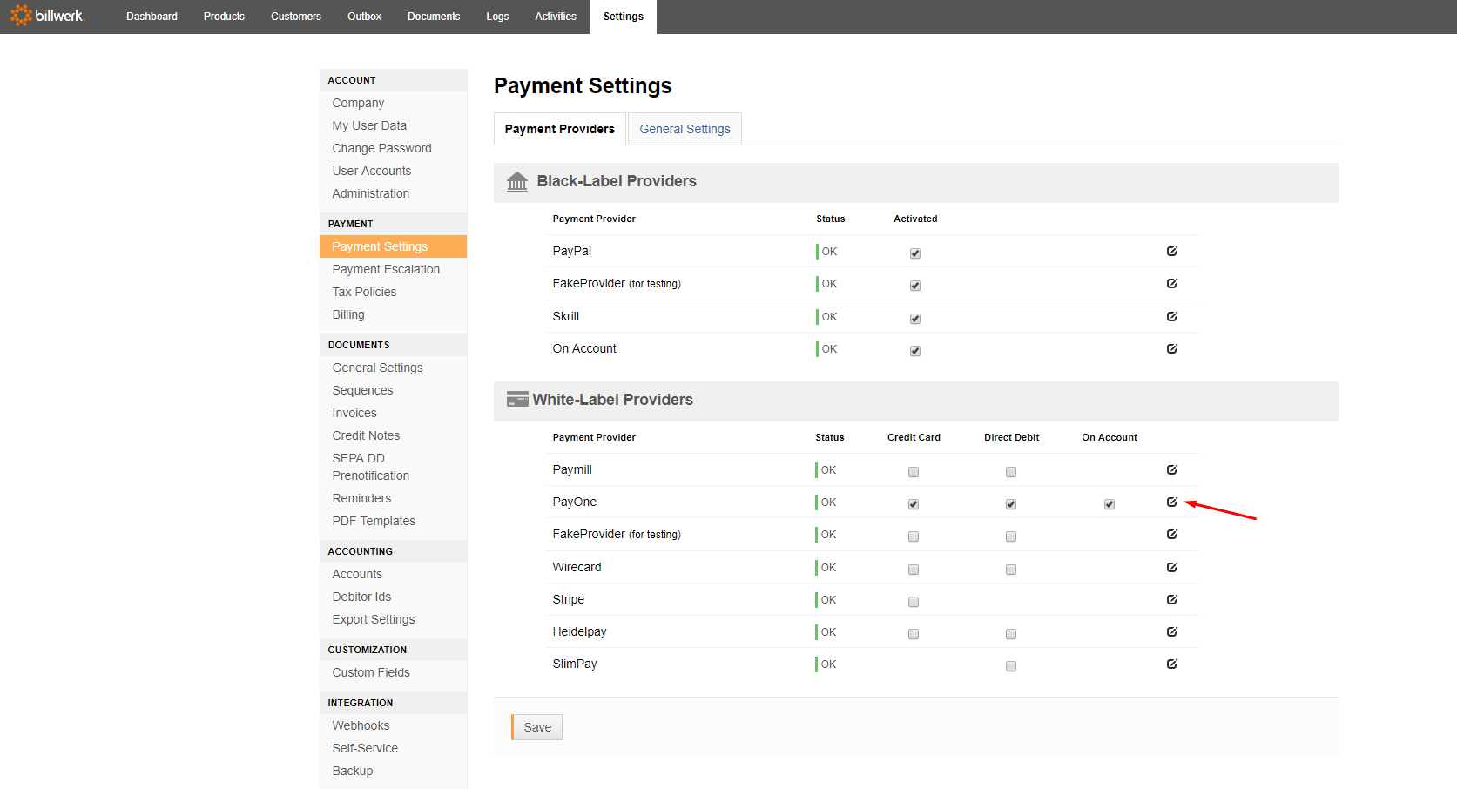This screenshot has width=1457, height=789.
Task: Enable white-label FakeProvider Credit Card checkbox
Action: pyautogui.click(x=914, y=536)
